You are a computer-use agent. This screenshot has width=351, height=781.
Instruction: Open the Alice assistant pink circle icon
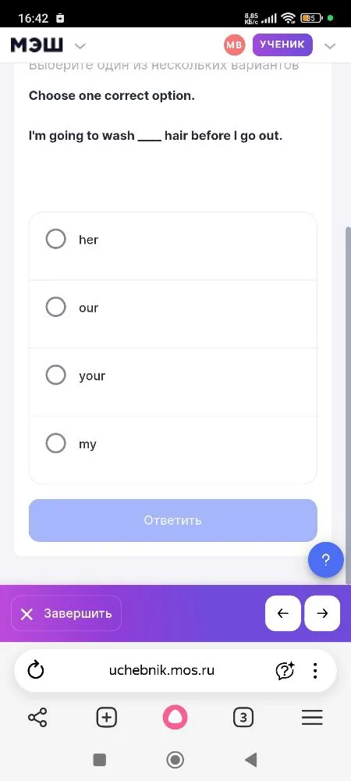coord(175,718)
